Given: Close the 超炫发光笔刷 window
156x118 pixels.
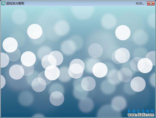Looking at the screenshot, I should click(151, 3).
